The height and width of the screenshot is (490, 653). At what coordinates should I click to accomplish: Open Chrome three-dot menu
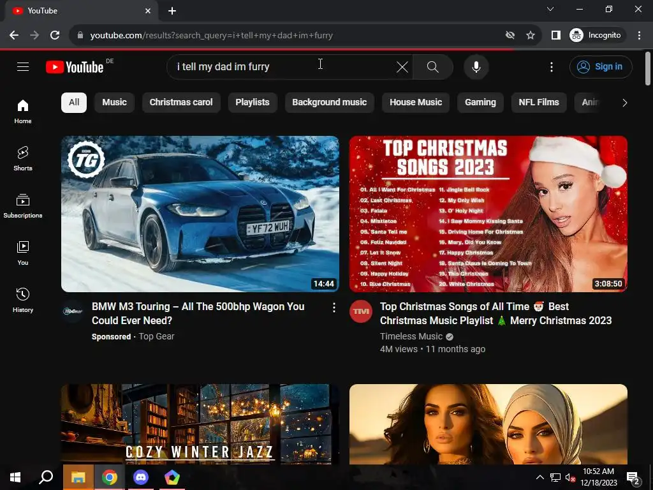(639, 36)
